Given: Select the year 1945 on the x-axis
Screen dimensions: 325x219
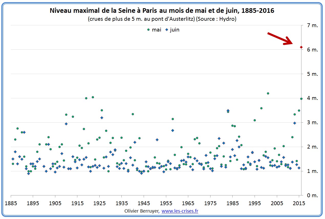Looking at the screenshot, I should tap(144, 203).
